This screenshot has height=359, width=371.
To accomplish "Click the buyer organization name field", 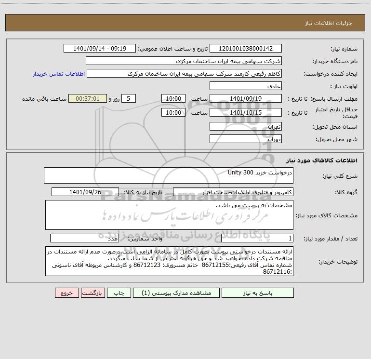I will click(x=184, y=61).
